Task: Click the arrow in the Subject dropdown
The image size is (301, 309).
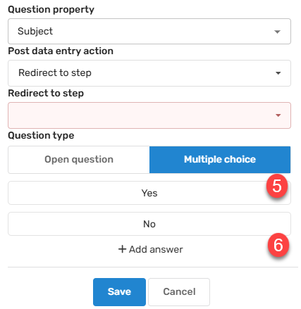Action: [x=278, y=32]
